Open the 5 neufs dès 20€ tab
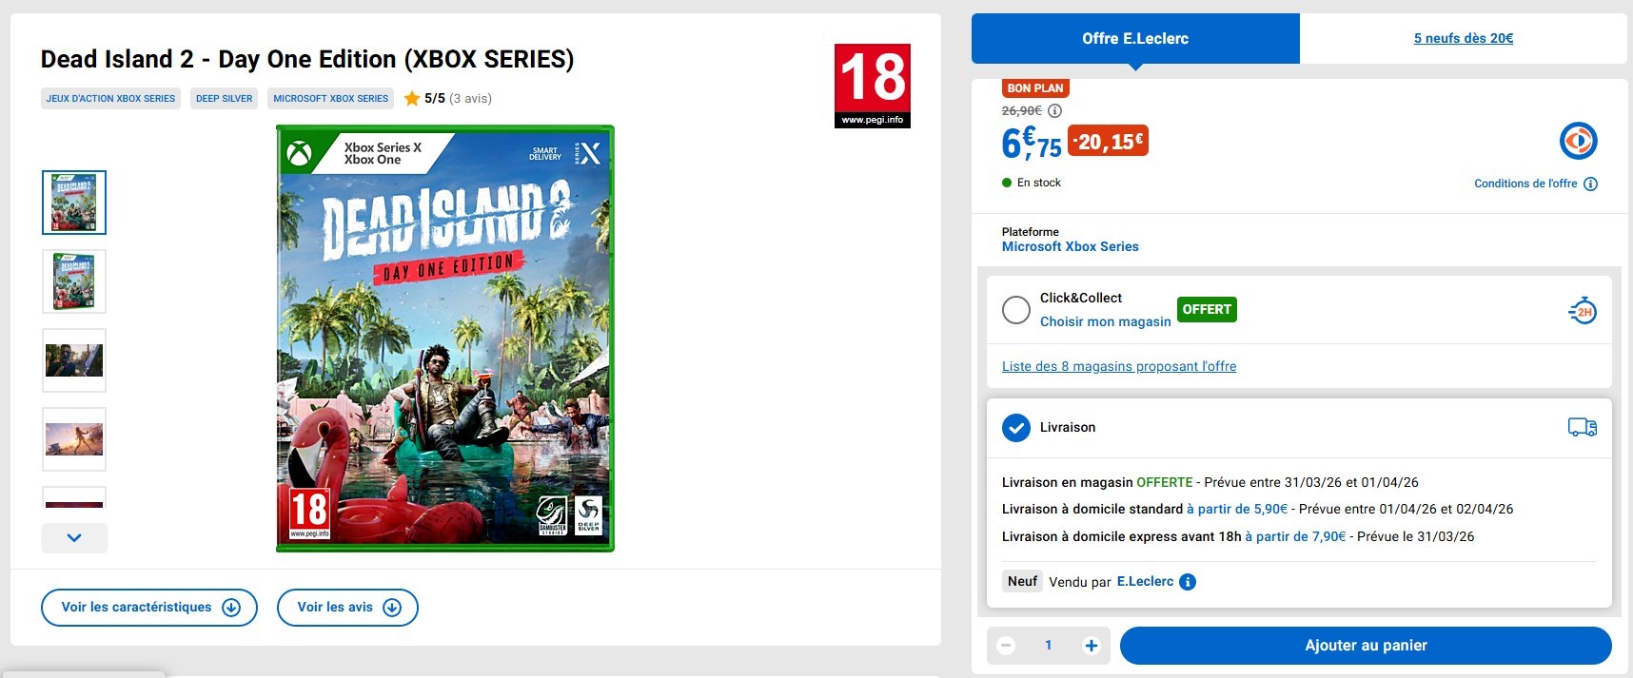The image size is (1633, 678). tap(1463, 39)
